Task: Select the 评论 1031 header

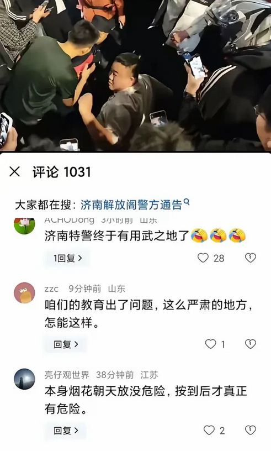Action: click(x=62, y=172)
